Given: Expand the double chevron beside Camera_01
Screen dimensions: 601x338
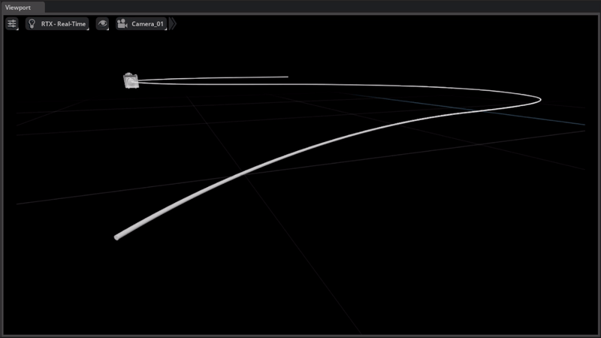Looking at the screenshot, I should pos(173,24).
